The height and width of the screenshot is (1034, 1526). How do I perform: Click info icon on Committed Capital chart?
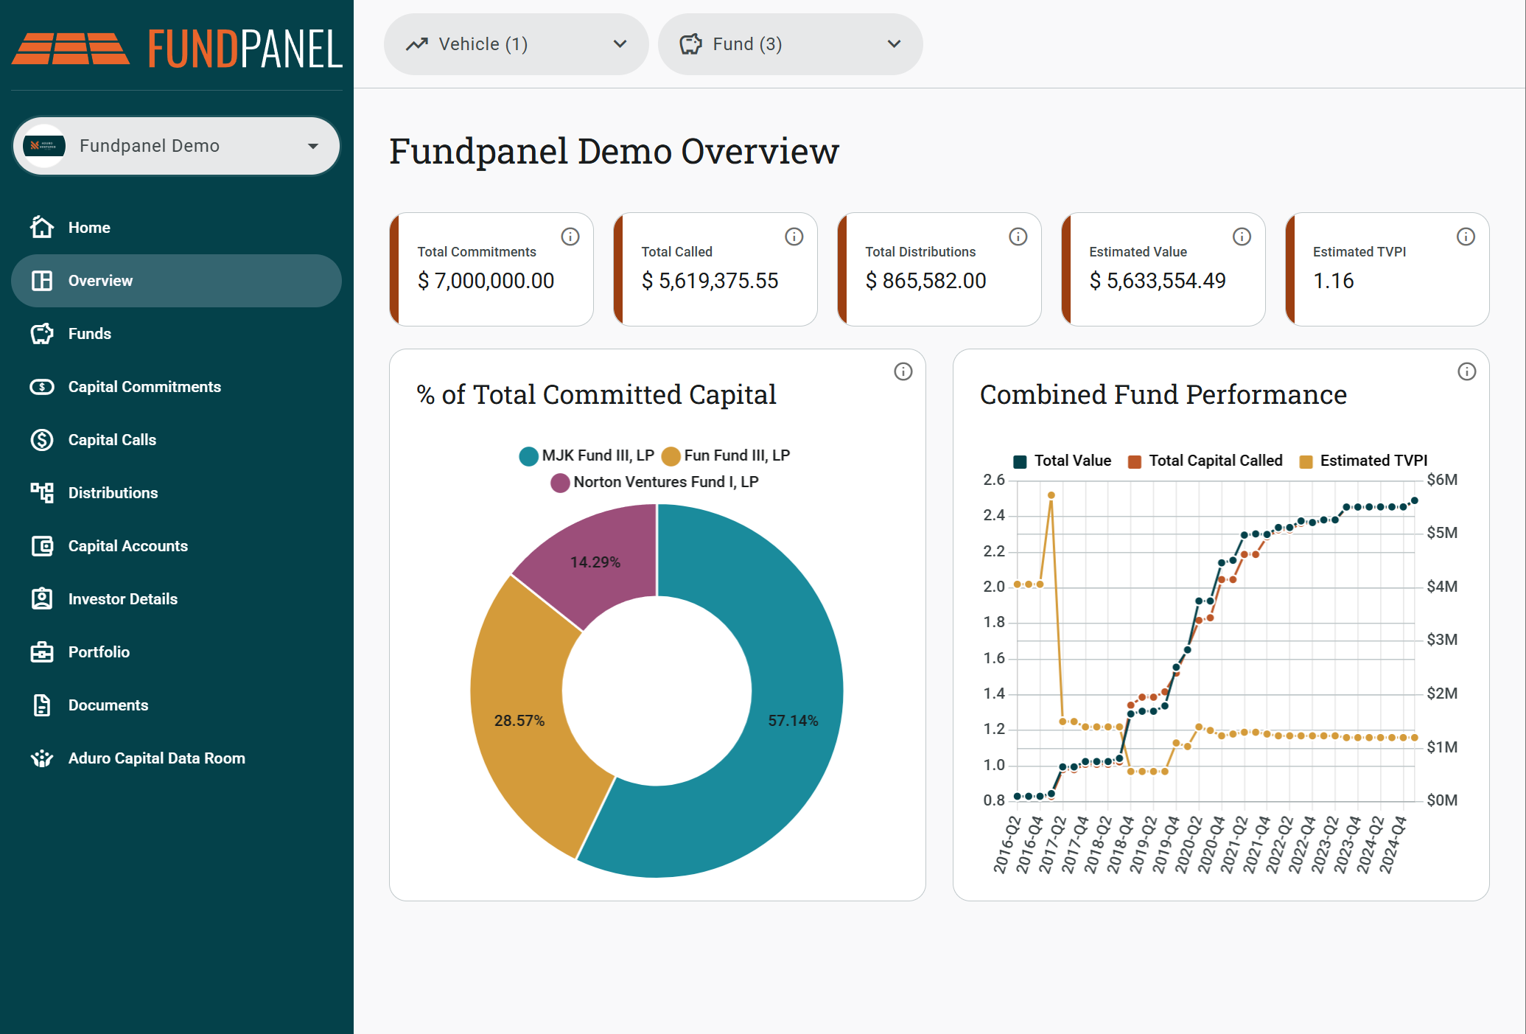click(x=903, y=371)
